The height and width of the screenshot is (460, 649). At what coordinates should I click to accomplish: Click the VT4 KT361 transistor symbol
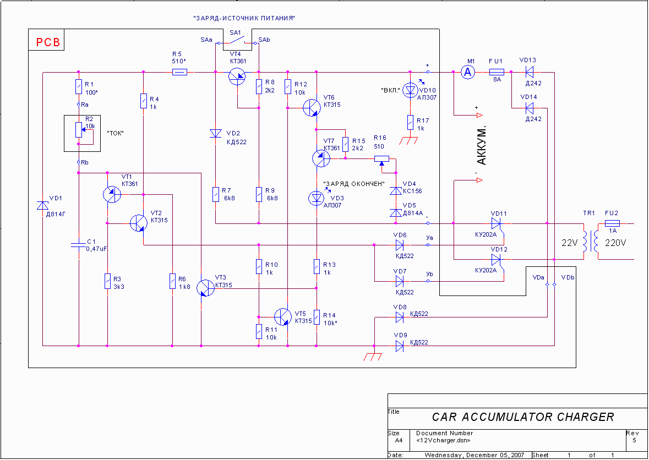point(237,76)
